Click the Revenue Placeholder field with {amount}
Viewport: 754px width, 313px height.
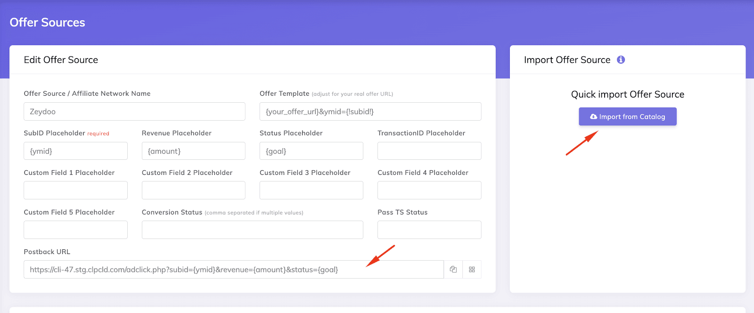[x=193, y=151]
